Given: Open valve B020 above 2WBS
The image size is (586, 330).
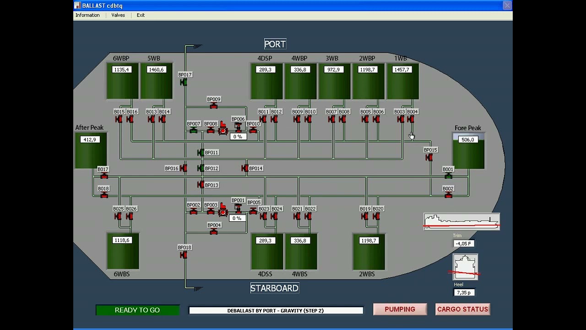Looking at the screenshot, I should (x=376, y=216).
